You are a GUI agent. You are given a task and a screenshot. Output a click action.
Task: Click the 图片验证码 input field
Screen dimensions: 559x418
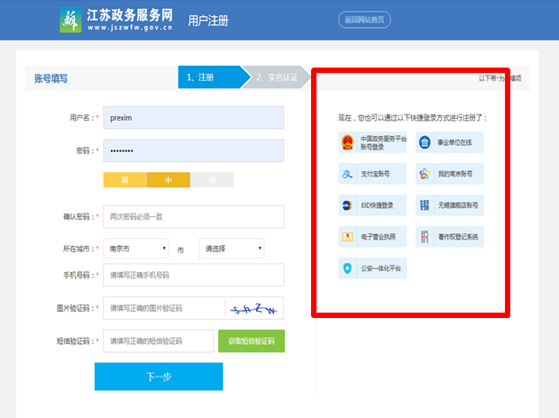pyautogui.click(x=164, y=308)
